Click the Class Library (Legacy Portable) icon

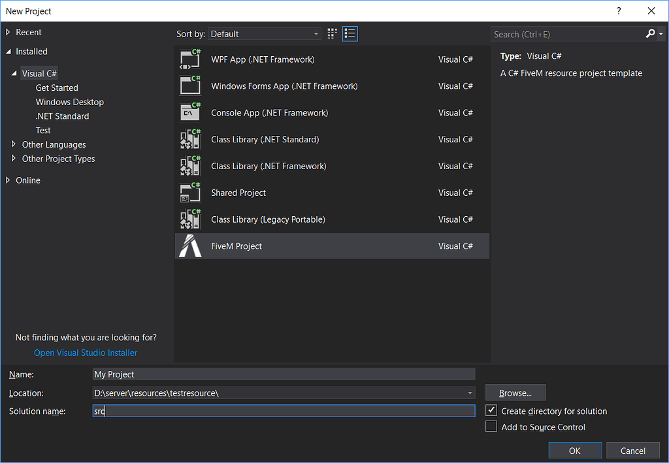click(189, 219)
